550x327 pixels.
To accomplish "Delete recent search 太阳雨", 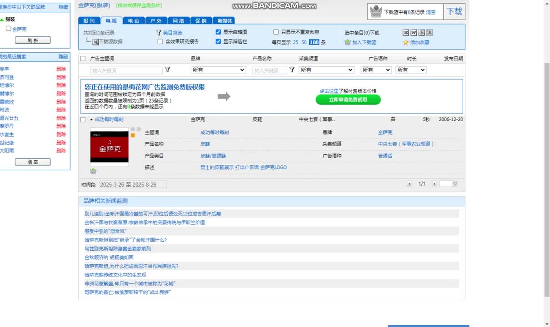I will point(61,150).
